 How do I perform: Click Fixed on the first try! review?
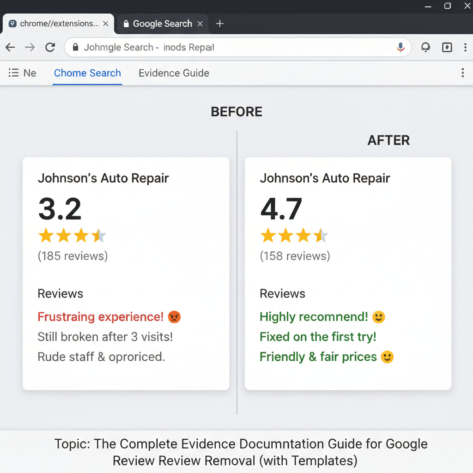pos(318,337)
